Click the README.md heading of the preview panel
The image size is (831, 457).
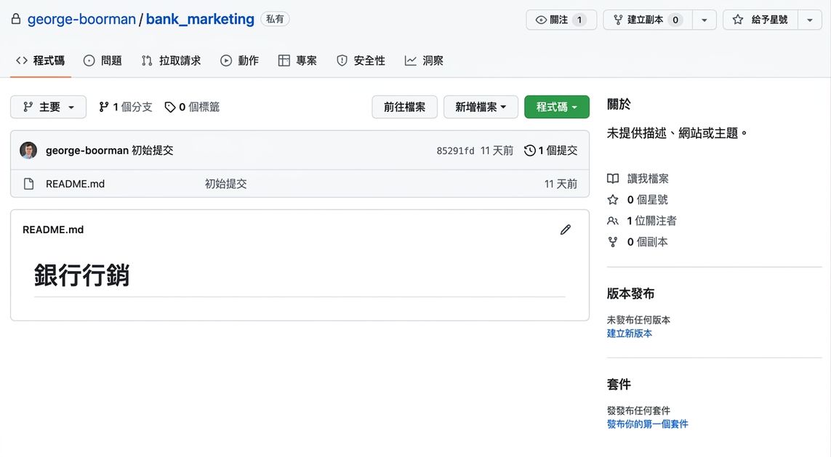(53, 230)
